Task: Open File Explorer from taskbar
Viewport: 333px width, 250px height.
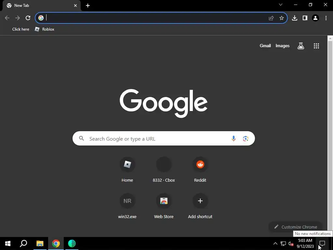Action: (40, 243)
